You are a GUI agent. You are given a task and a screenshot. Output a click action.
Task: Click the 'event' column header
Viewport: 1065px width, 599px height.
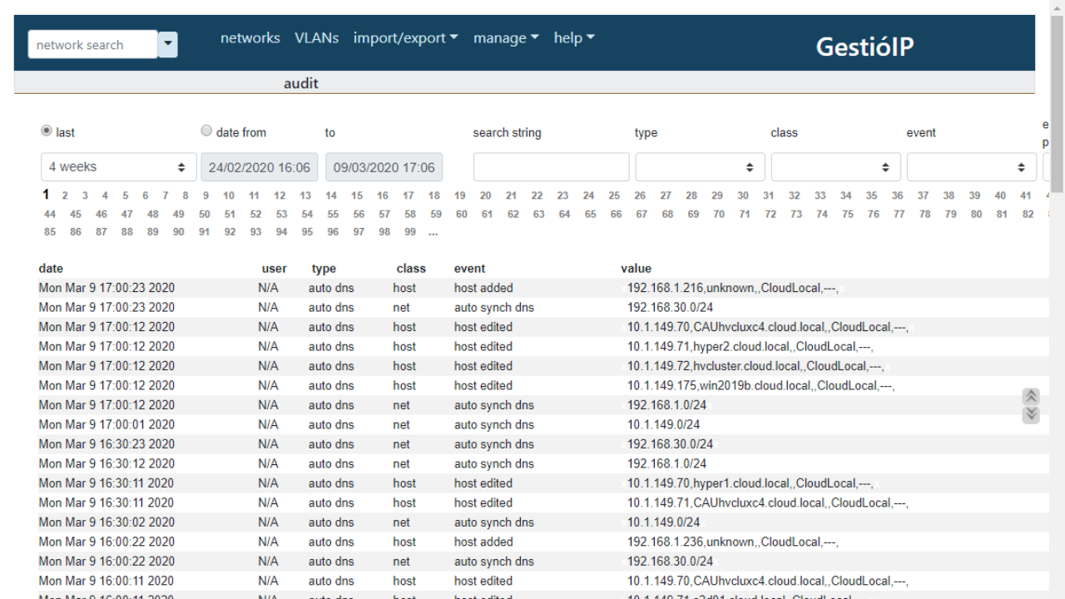[x=470, y=268]
